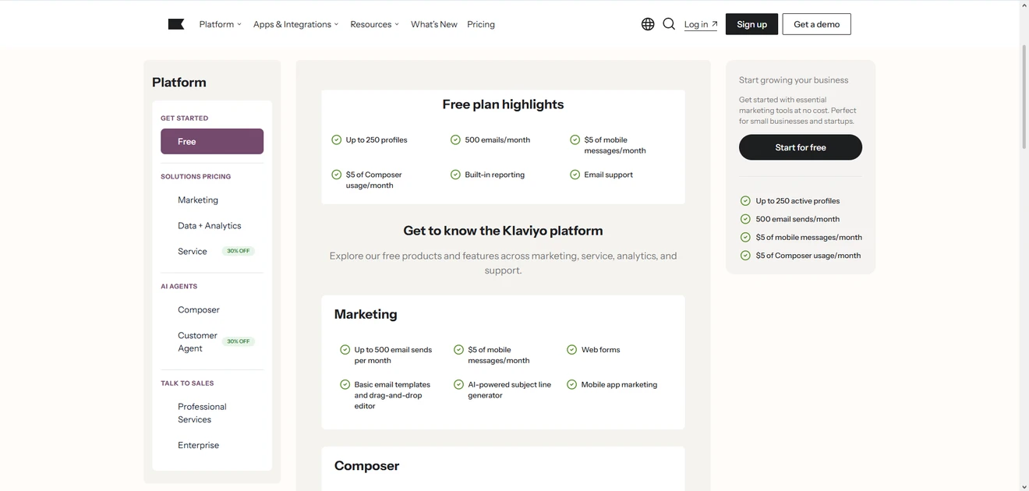The image size is (1029, 491).
Task: Click 30% OFF badge next to Customer Agent
Action: 239,341
